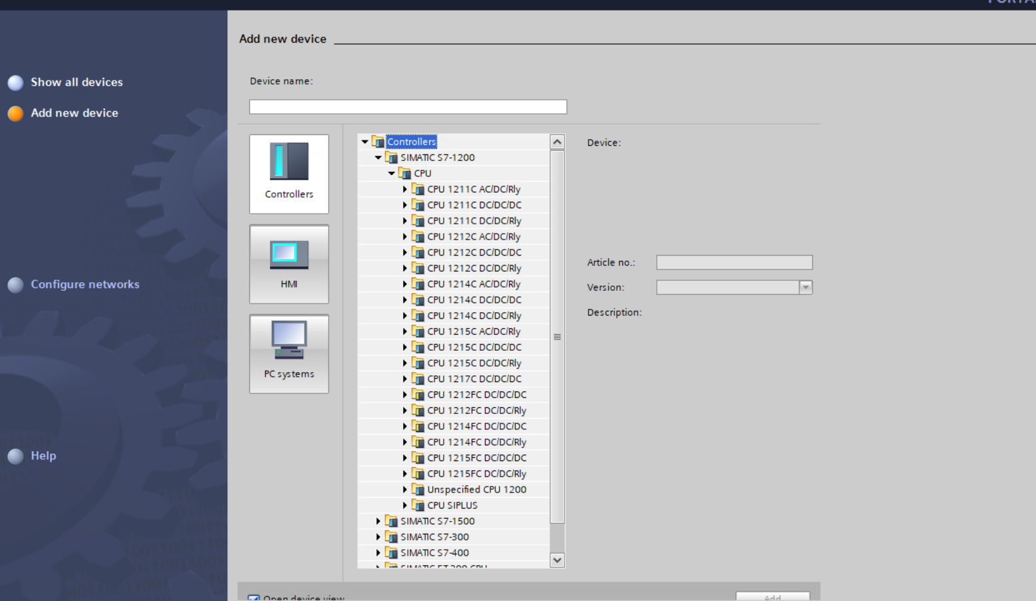Viewport: 1036px width, 601px height.
Task: Click the Help bullet icon
Action: coord(15,456)
